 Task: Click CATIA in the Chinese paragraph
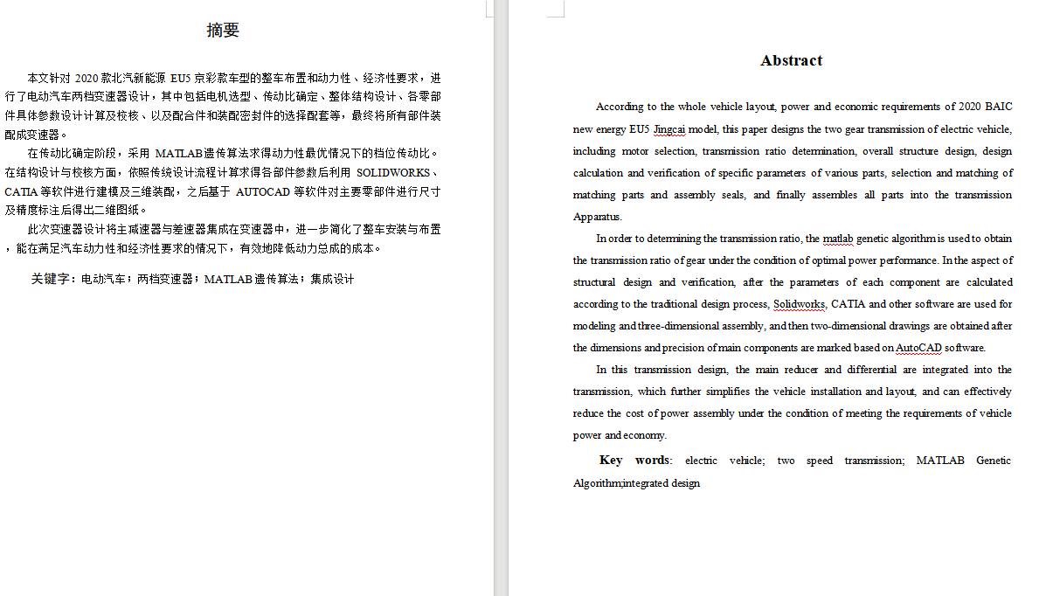pos(22,191)
